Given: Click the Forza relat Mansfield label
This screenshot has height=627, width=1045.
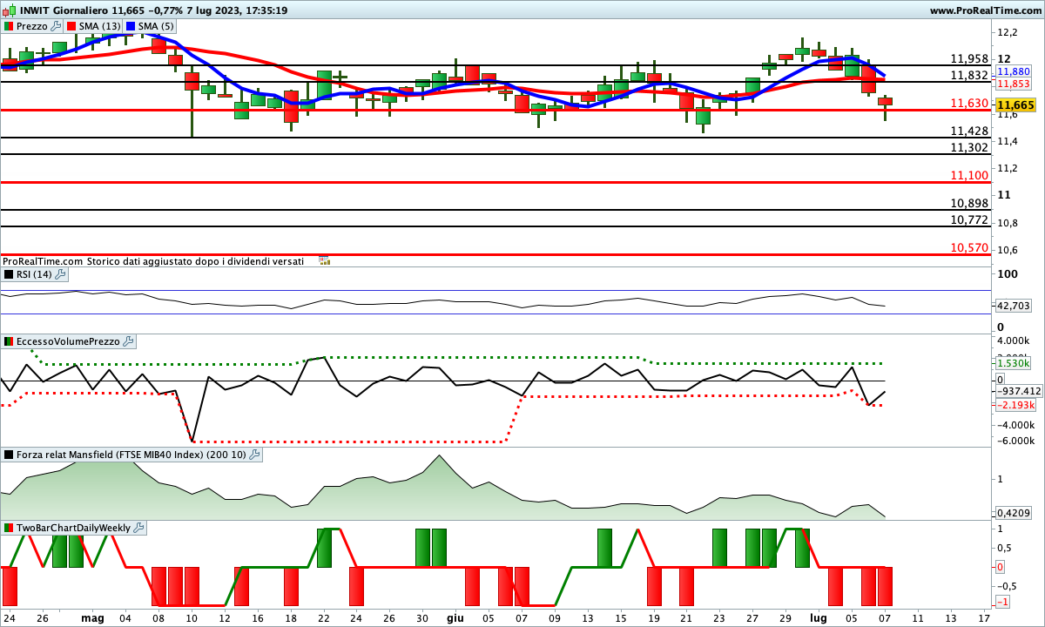Looking at the screenshot, I should point(131,455).
